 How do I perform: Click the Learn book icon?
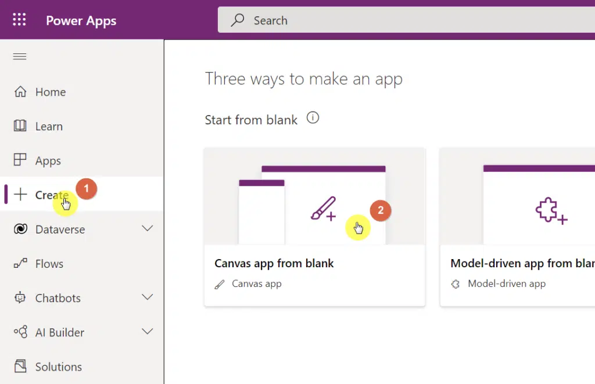click(x=20, y=125)
